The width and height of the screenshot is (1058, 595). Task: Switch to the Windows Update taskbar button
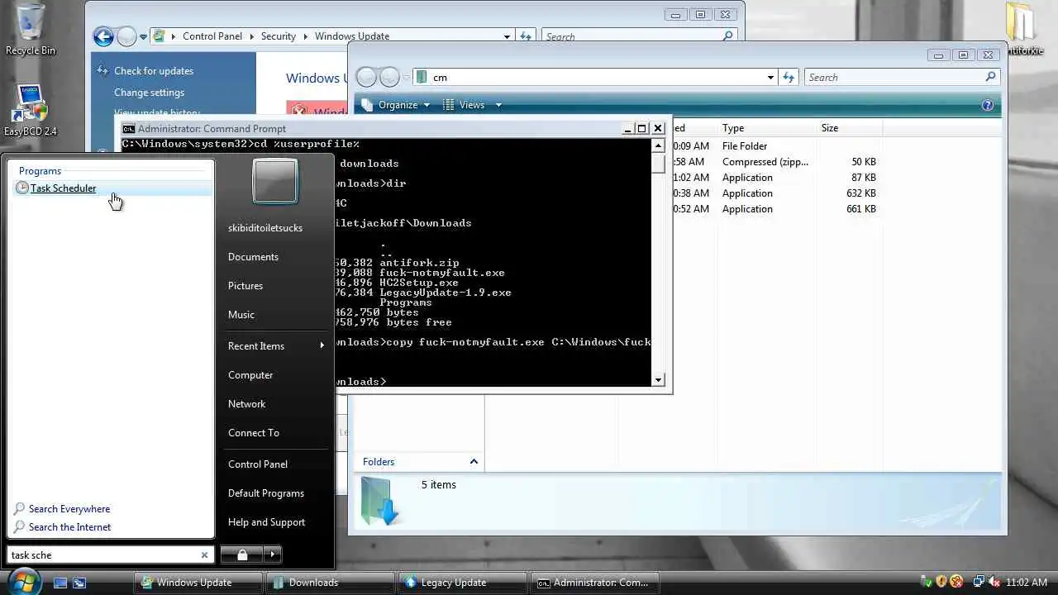[x=197, y=583]
